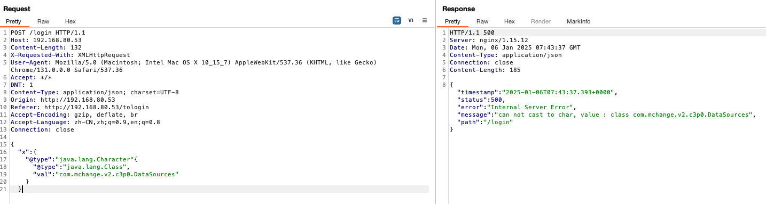Click the "X-Requested-With: XMLHttpRequest" header

tap(70, 55)
